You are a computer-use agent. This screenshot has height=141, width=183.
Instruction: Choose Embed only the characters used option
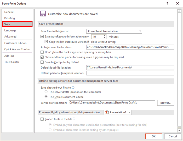[x=50, y=125]
